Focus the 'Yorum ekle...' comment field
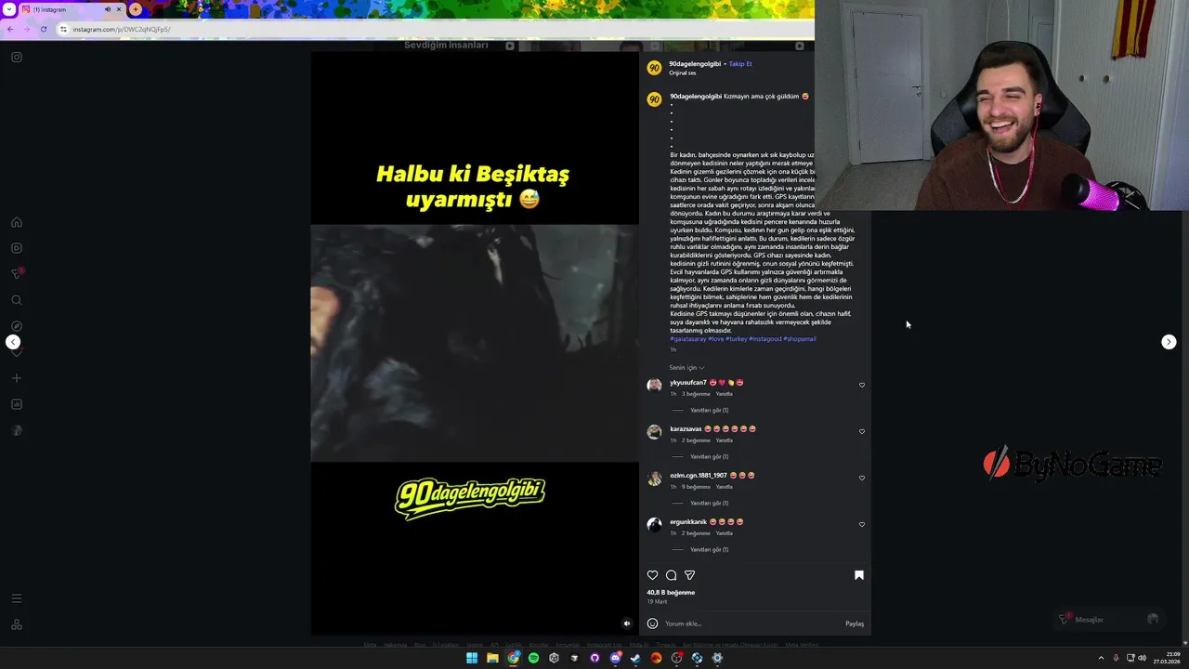The height and width of the screenshot is (669, 1189). 751,623
